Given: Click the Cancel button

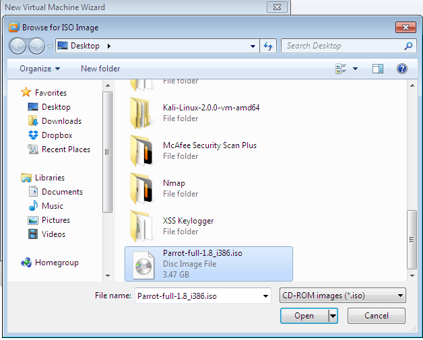Looking at the screenshot, I should [x=377, y=316].
